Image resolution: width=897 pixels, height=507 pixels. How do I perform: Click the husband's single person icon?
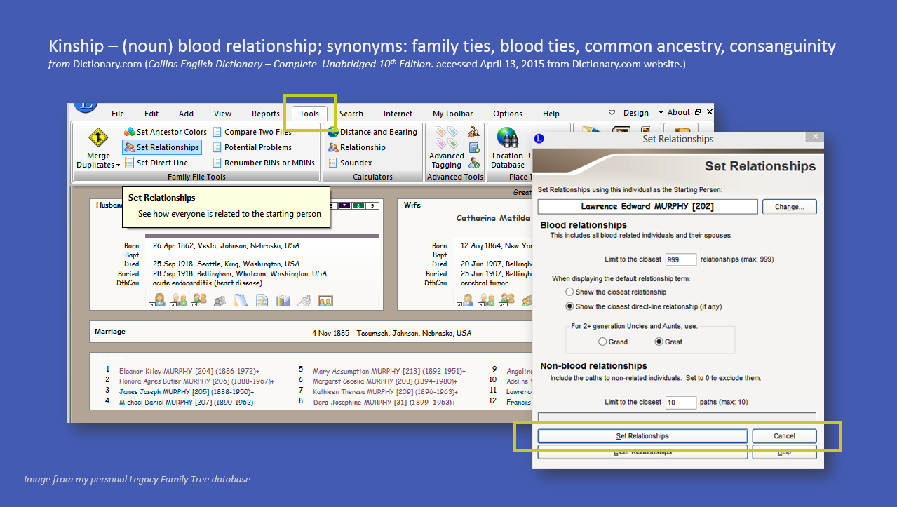point(159,300)
